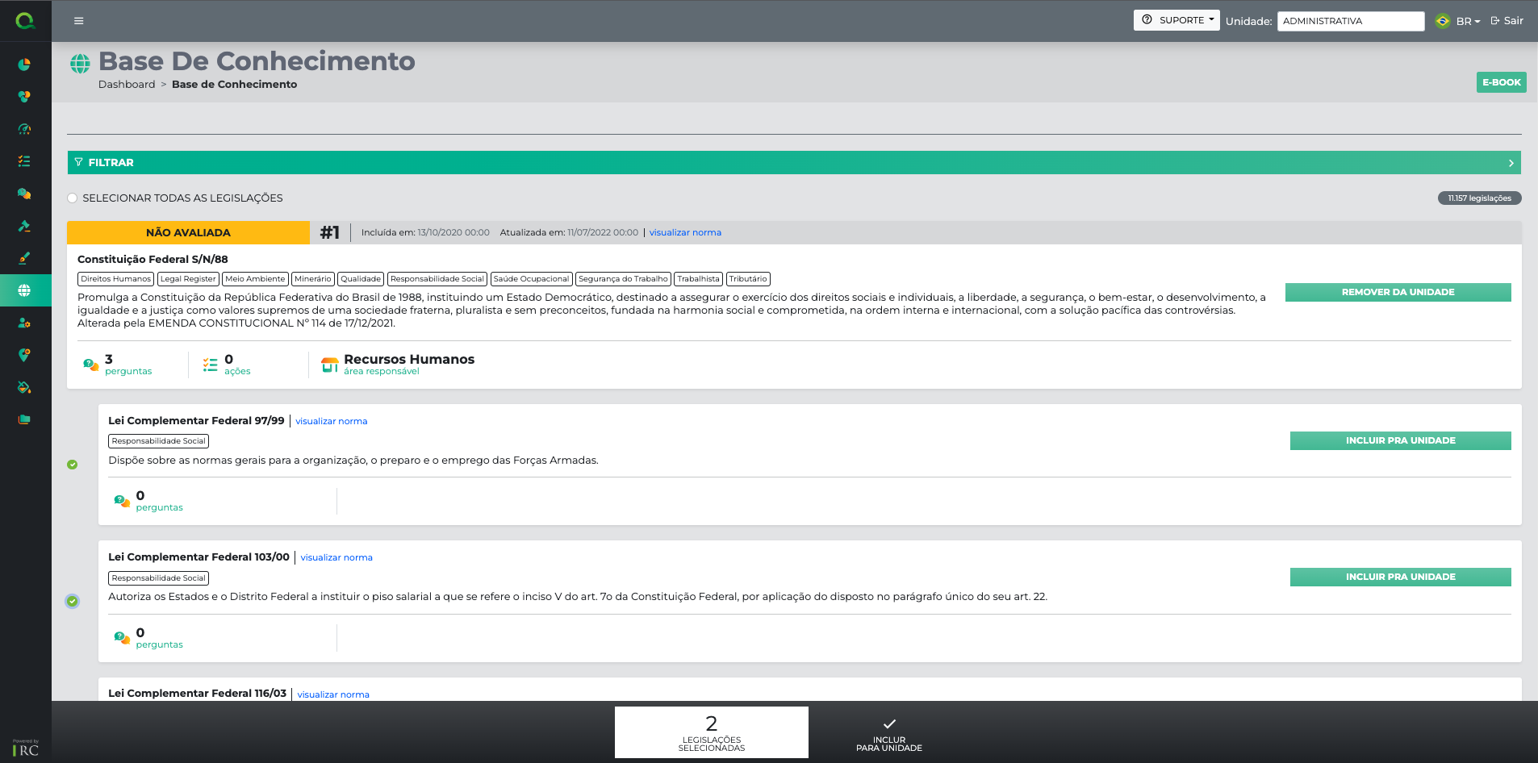
Task: Select all legislations radio button
Action: coord(73,198)
